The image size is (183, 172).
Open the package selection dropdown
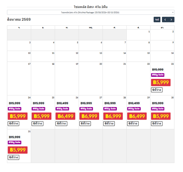90,12
